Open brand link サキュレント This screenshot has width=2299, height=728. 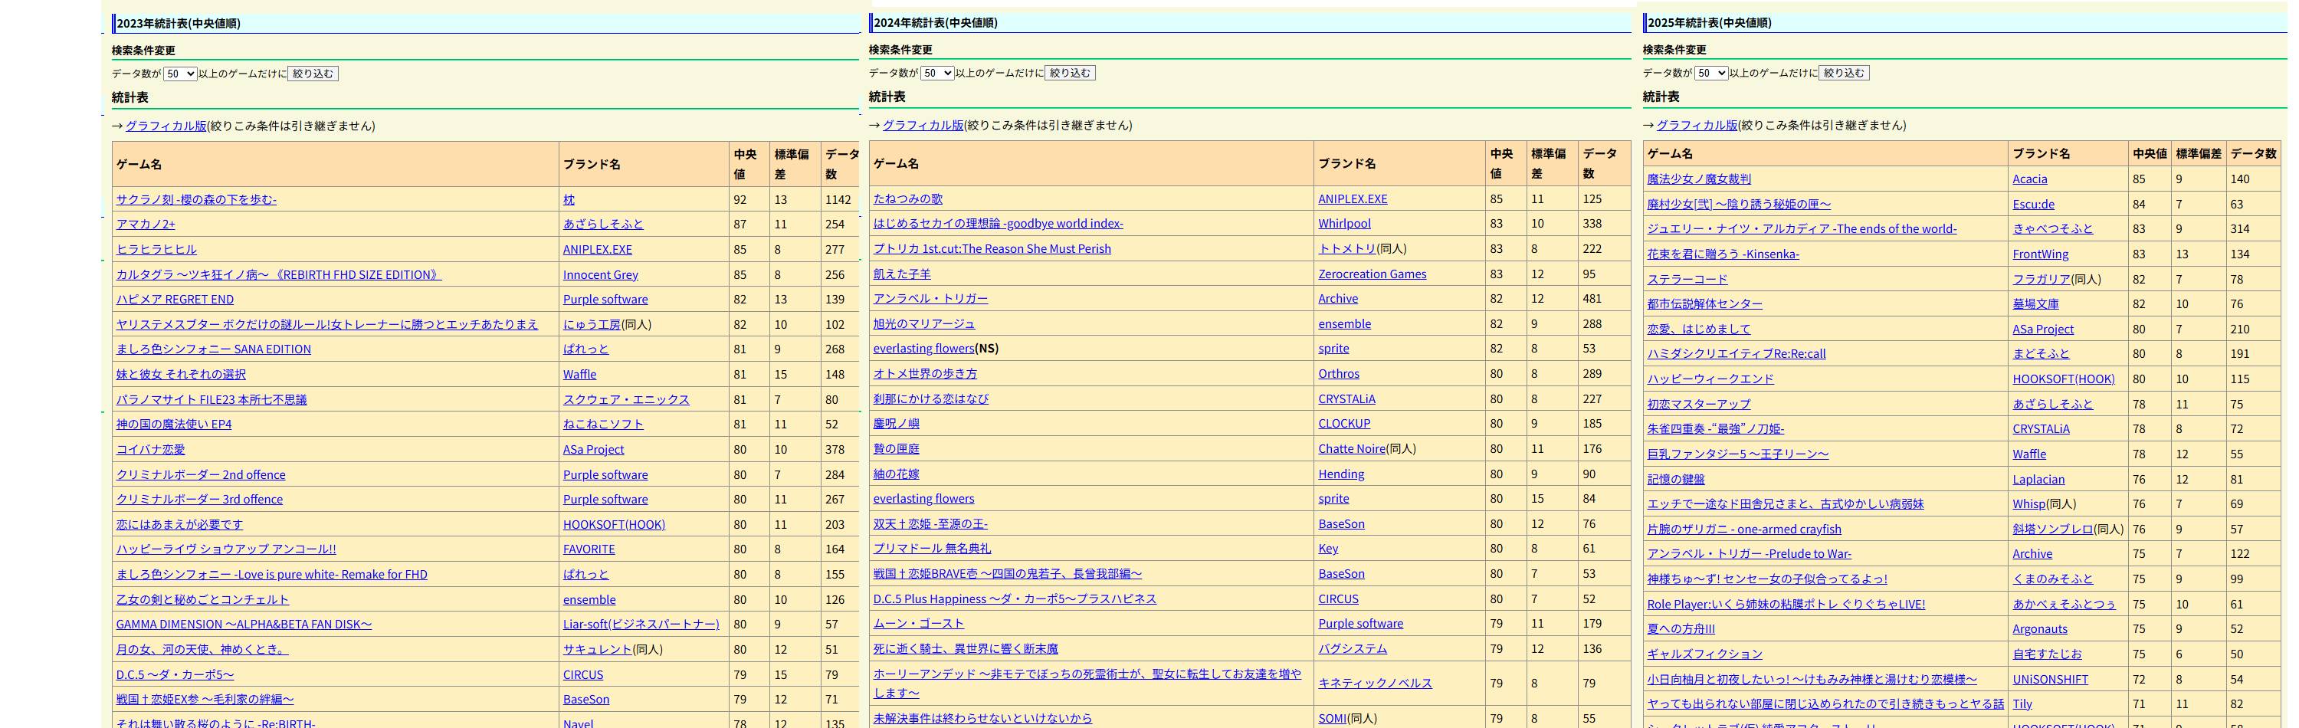pyautogui.click(x=597, y=650)
